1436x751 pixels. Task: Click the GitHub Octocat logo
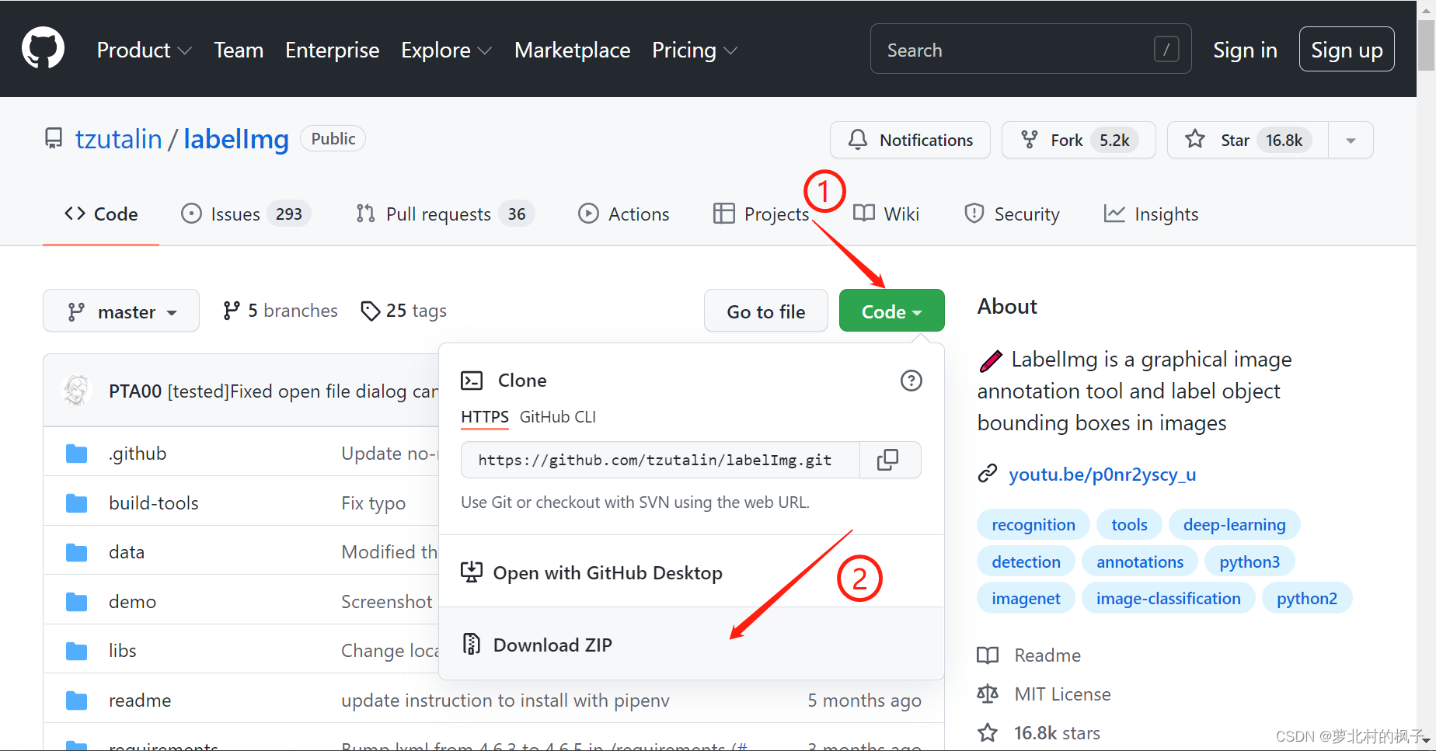[43, 48]
